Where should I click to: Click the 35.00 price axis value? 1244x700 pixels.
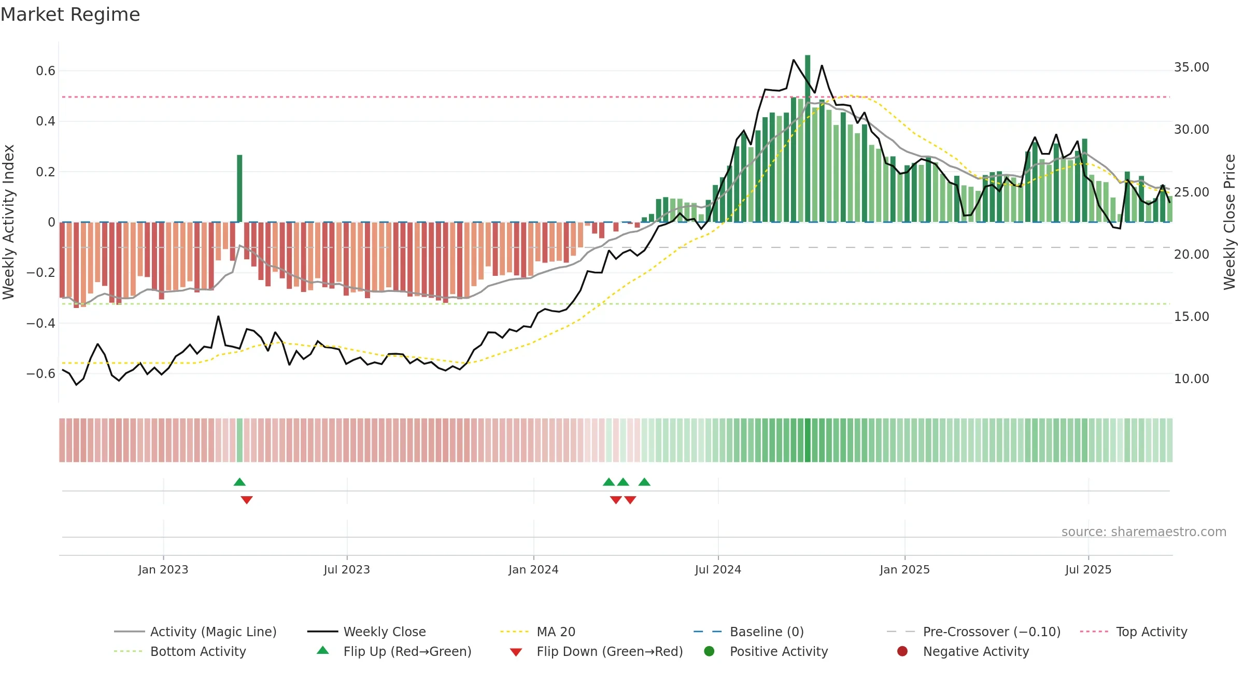[x=1191, y=67]
